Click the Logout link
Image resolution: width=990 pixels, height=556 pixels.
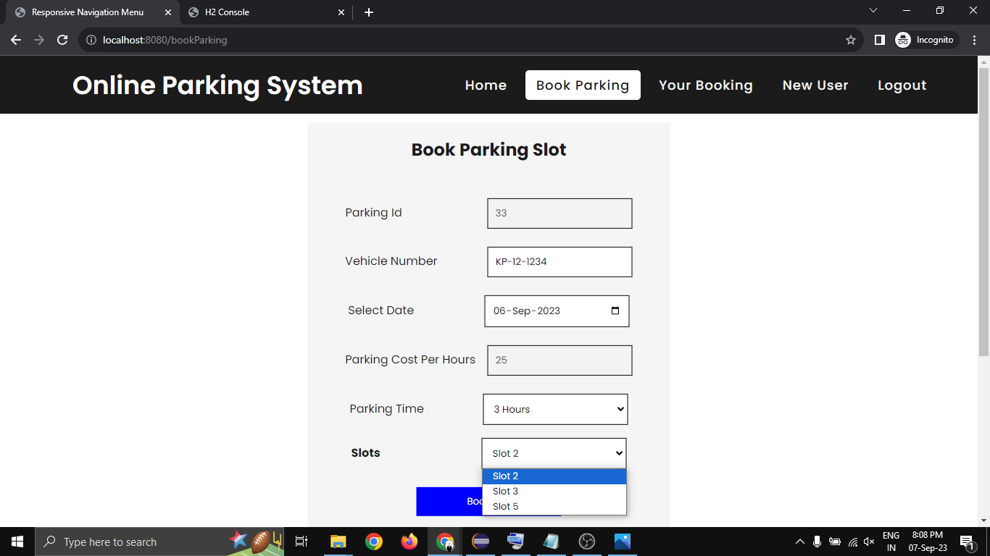click(x=902, y=85)
